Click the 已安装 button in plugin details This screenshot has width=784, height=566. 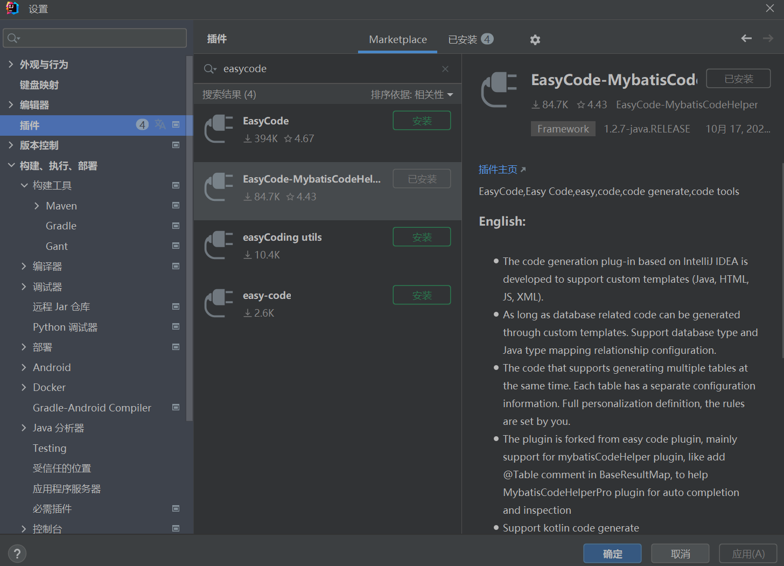738,79
